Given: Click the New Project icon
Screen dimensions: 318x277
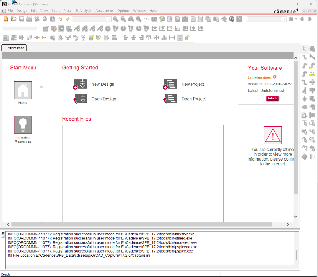Looking at the screenshot, I should 170,84.
